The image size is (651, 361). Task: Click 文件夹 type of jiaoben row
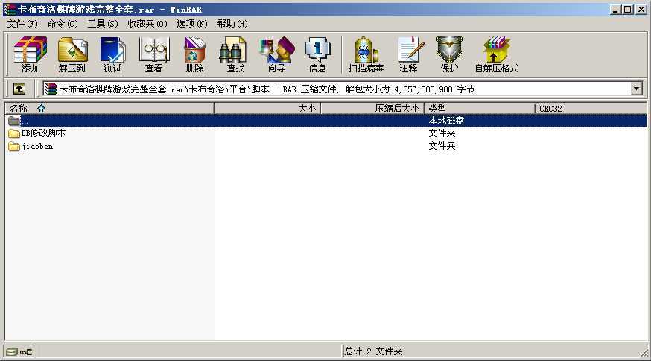442,146
